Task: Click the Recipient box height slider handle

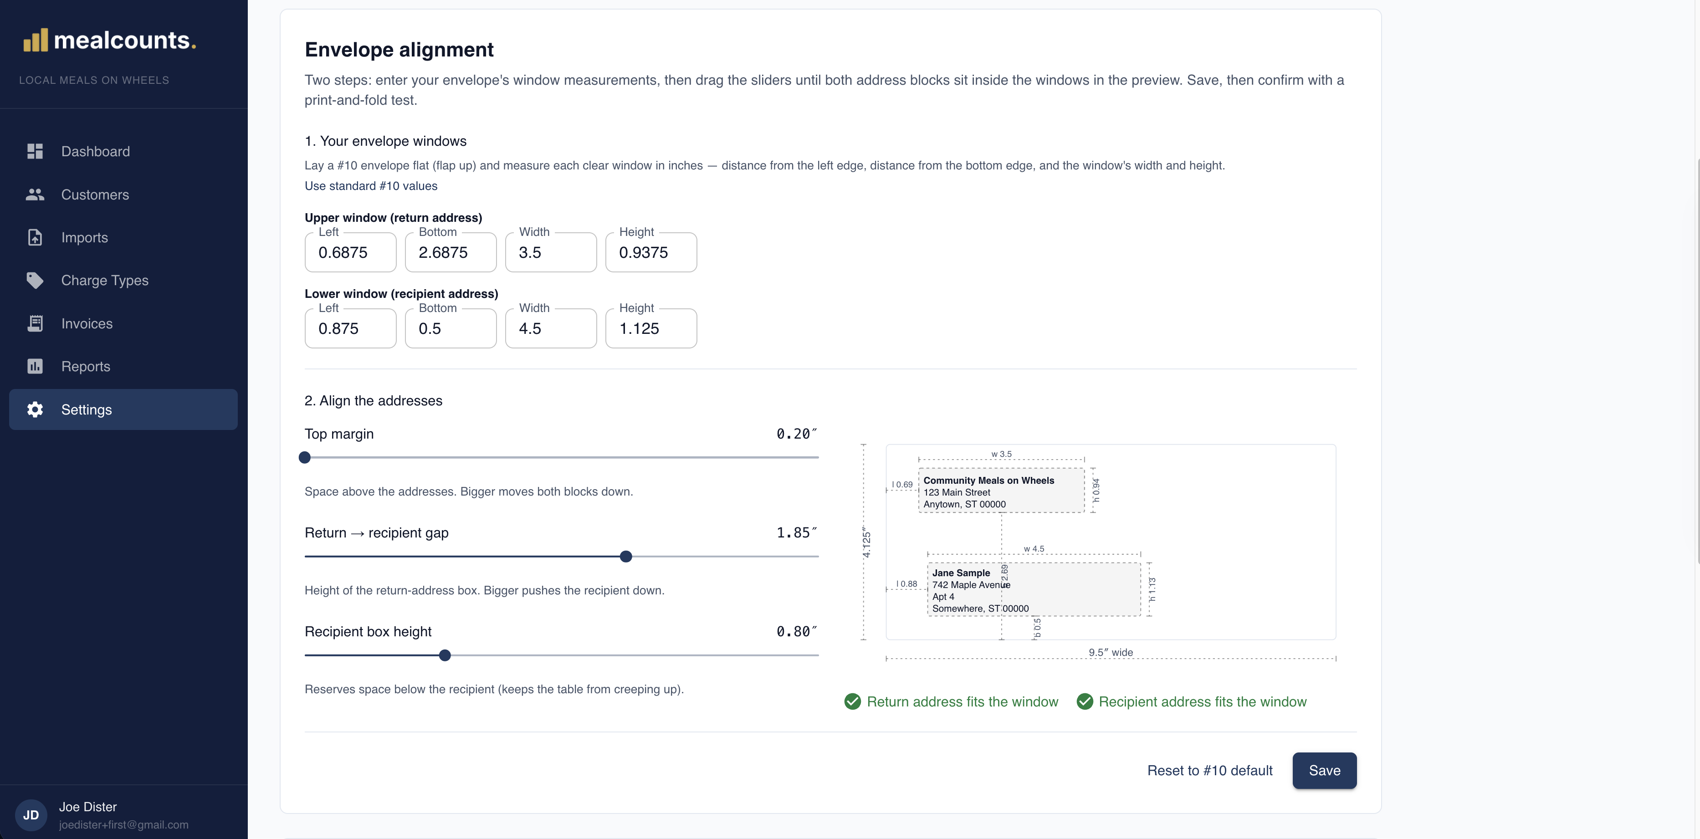Action: 445,655
